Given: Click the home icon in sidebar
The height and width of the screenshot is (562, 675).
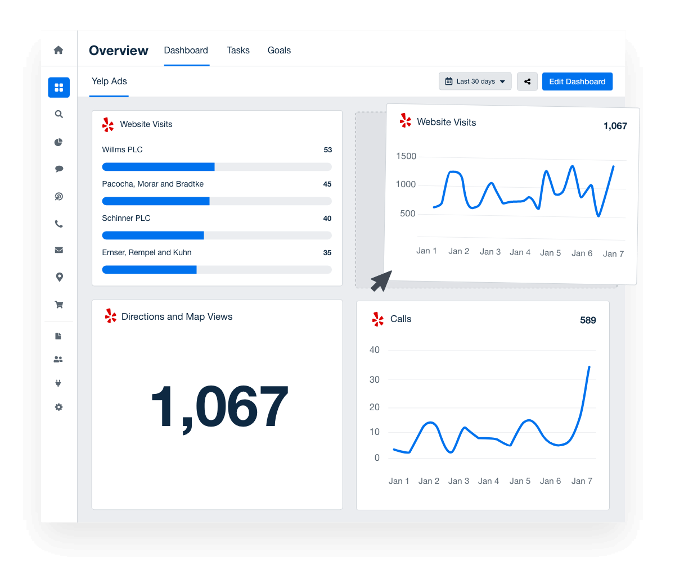Looking at the screenshot, I should click(58, 50).
